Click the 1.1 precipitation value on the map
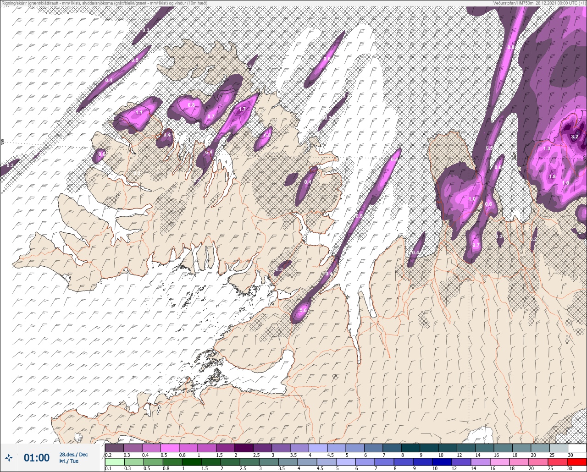 [x=139, y=112]
